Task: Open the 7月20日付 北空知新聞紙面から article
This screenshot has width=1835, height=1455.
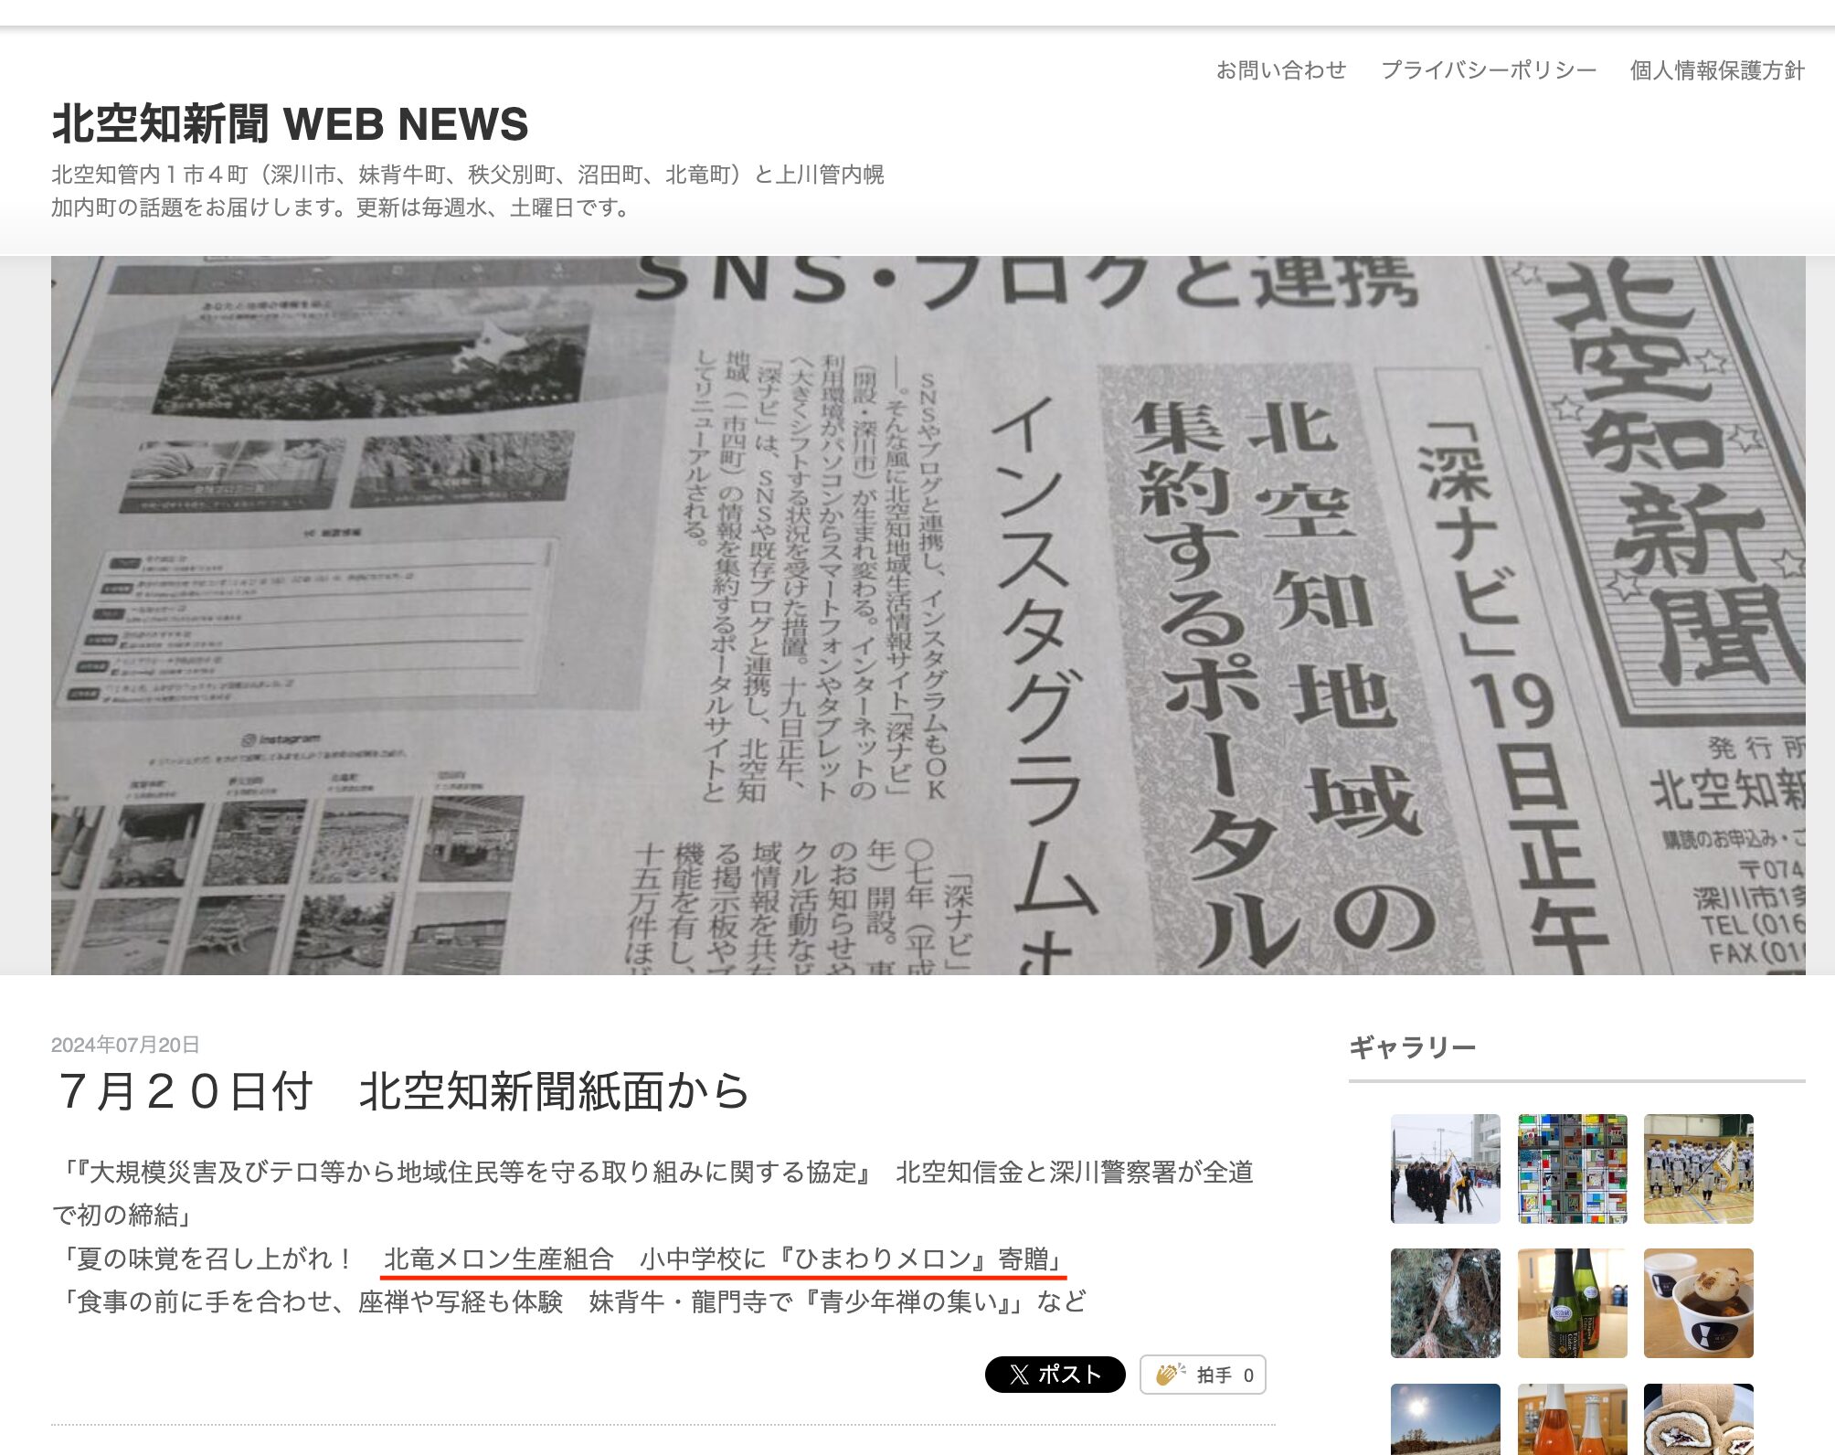Action: pyautogui.click(x=403, y=1091)
